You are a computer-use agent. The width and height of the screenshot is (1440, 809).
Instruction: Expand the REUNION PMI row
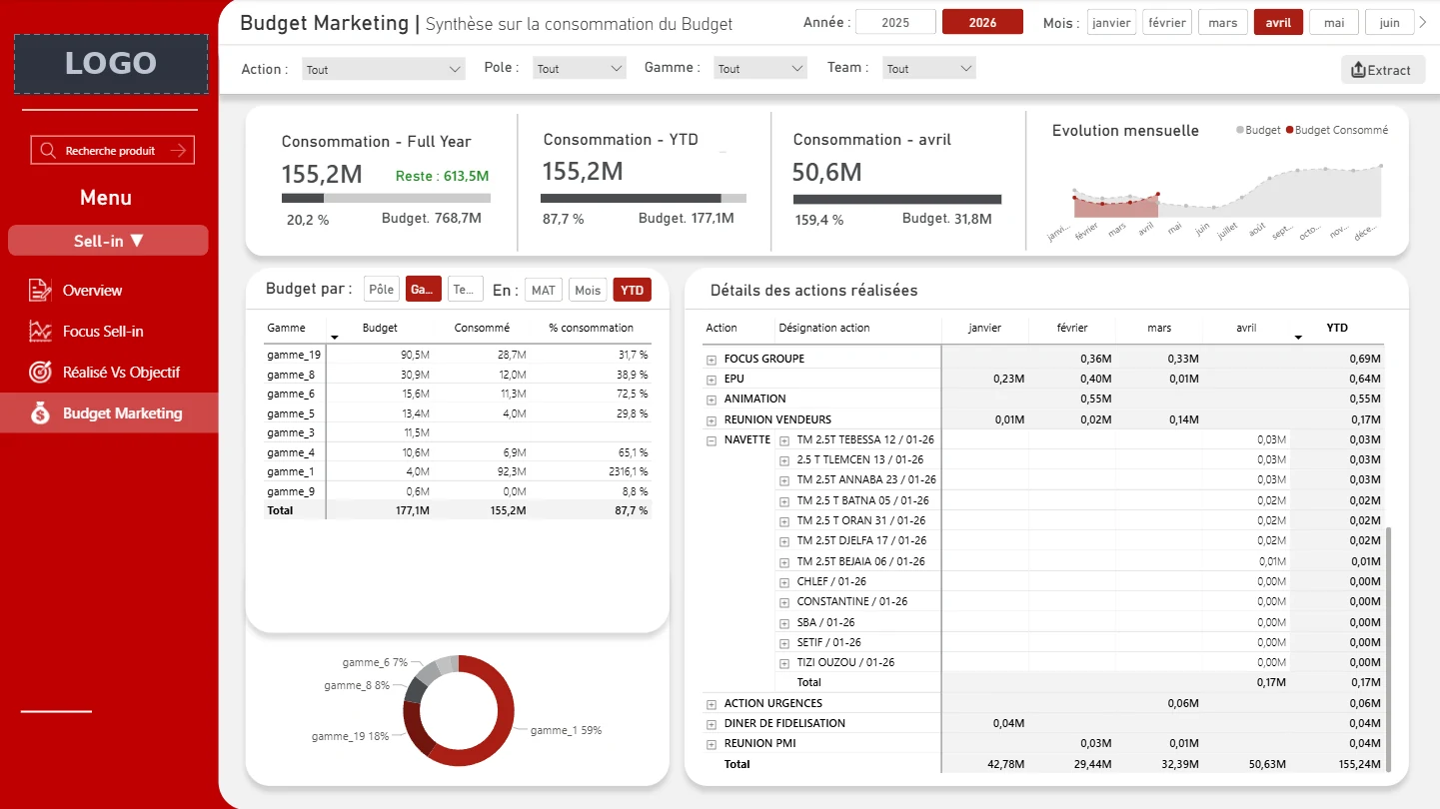pos(712,744)
